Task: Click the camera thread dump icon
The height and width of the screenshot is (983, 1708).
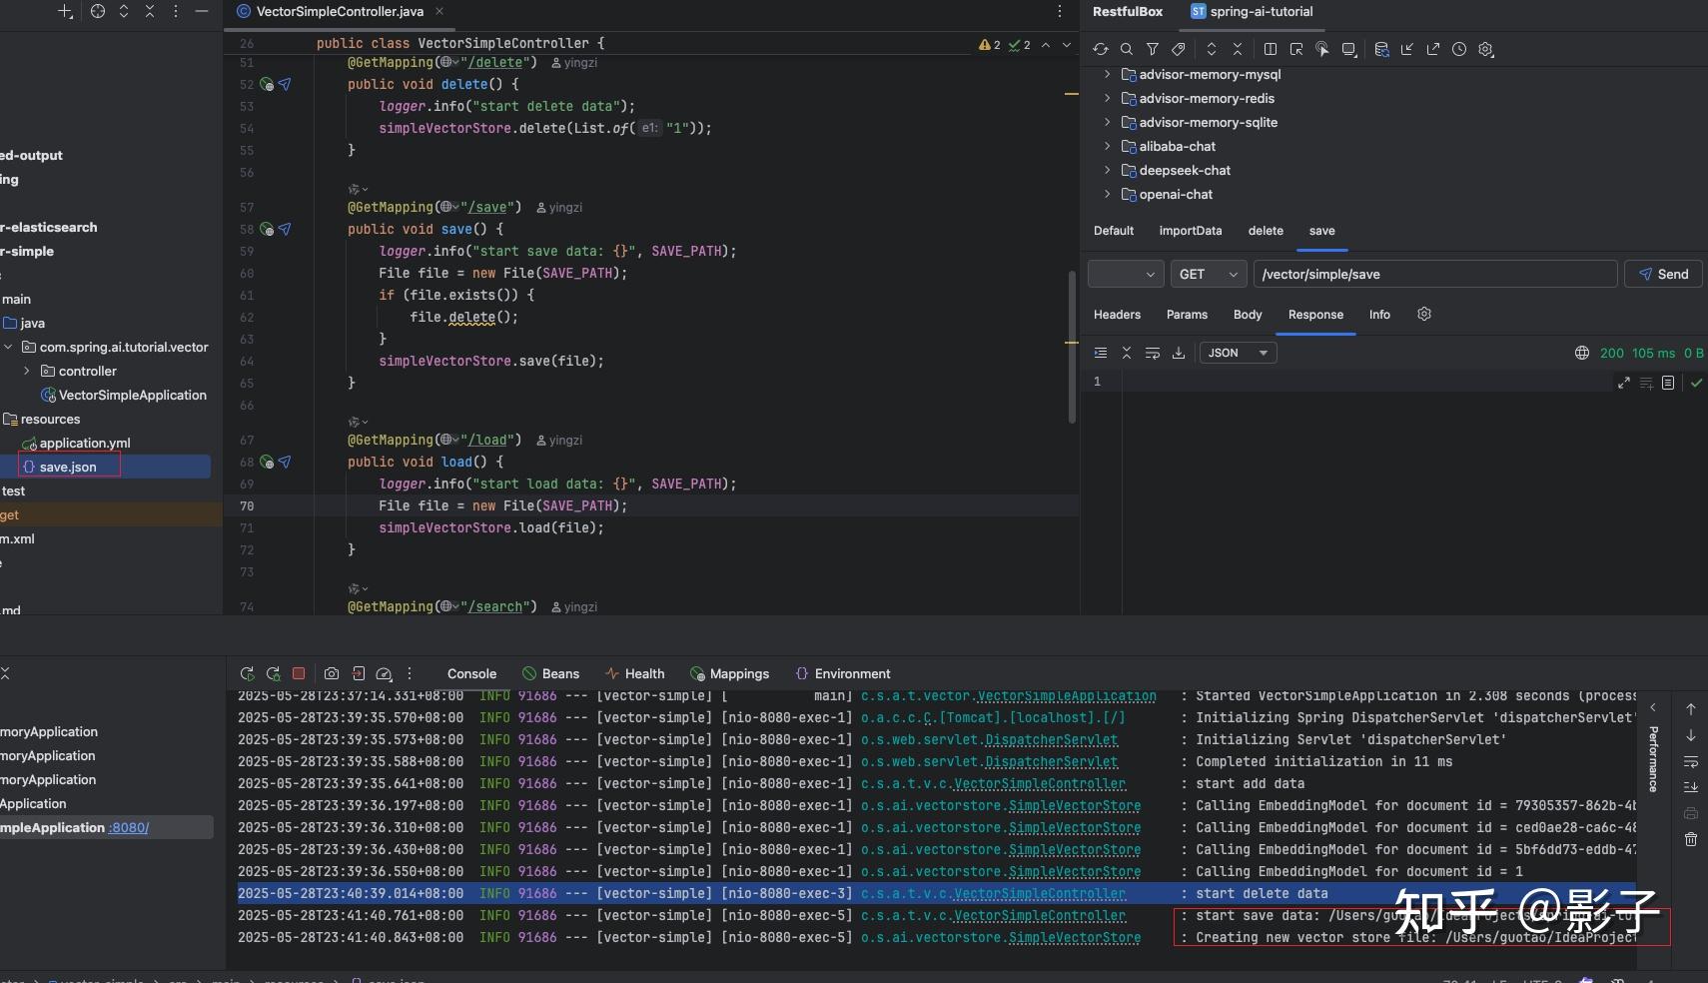Action: tap(332, 673)
